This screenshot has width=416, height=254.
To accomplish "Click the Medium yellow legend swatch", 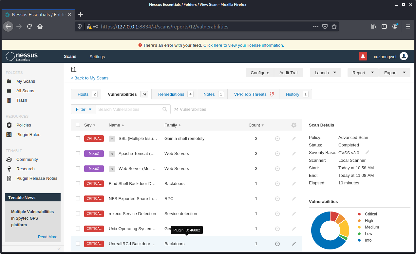I will 359,227.
